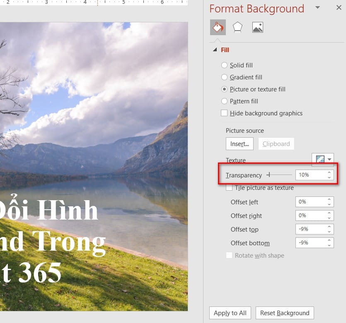Select Picture or texture fill
346x323 pixels.
(224, 89)
